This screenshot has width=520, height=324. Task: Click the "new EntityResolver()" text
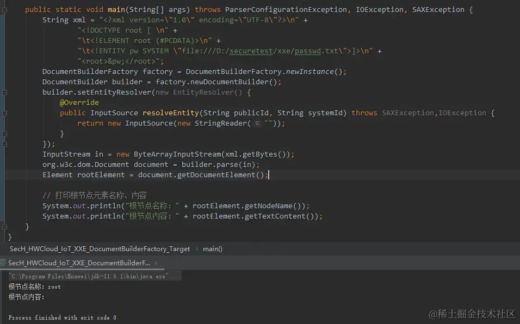pyautogui.click(x=199, y=92)
